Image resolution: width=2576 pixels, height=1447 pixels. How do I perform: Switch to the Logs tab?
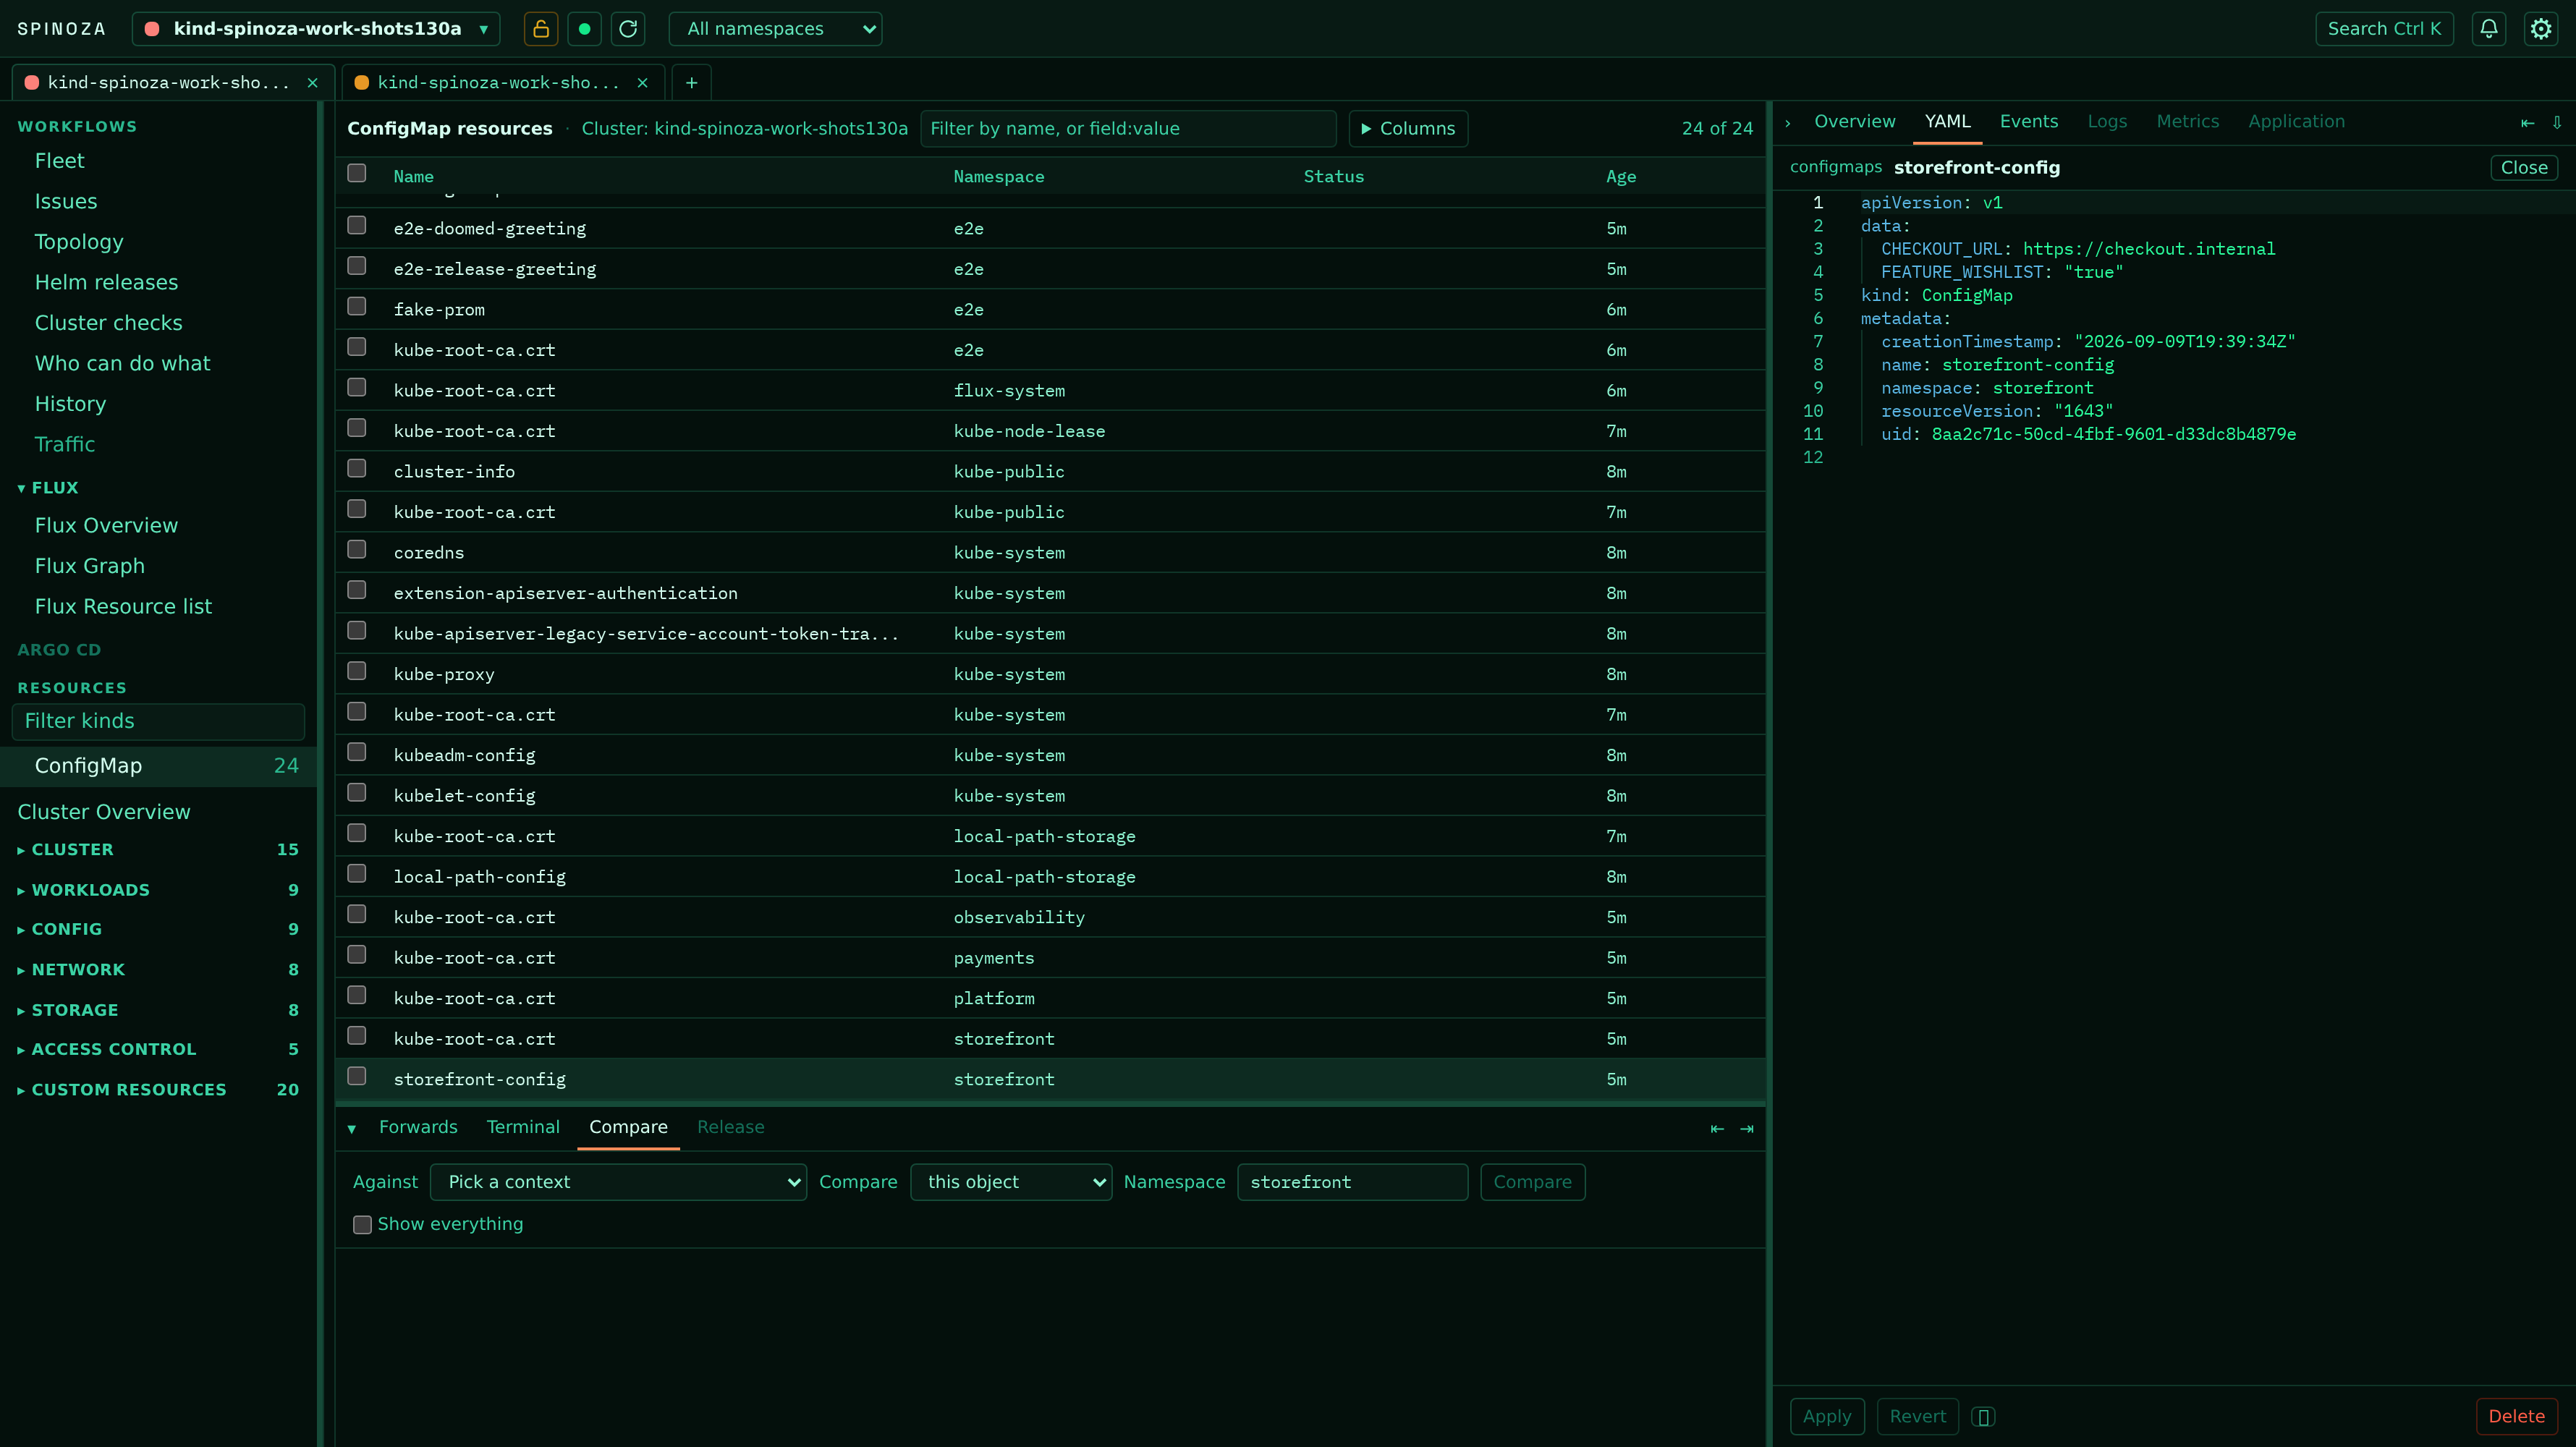[2107, 122]
